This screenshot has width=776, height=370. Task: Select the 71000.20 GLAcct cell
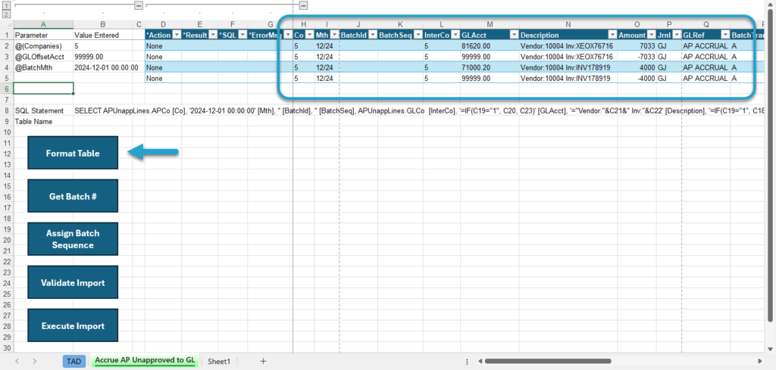coord(490,67)
